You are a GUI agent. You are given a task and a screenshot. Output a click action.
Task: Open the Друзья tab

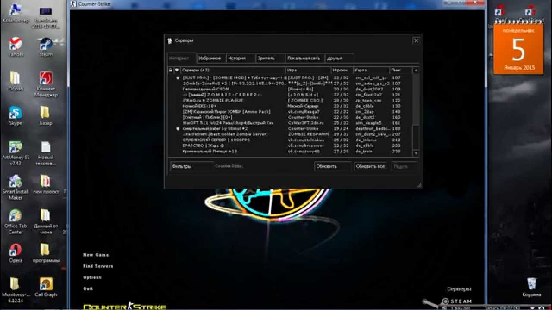click(x=339, y=58)
